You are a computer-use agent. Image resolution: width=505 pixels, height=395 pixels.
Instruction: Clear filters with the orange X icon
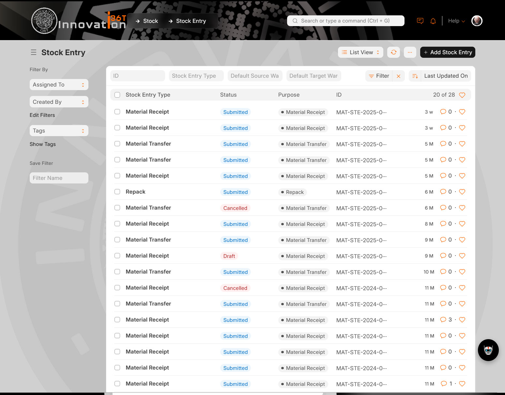[x=398, y=76]
